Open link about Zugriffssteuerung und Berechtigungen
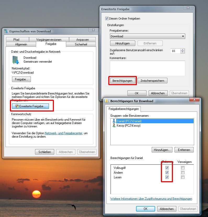This screenshot has height=217, width=208. pyautogui.click(x=151, y=199)
